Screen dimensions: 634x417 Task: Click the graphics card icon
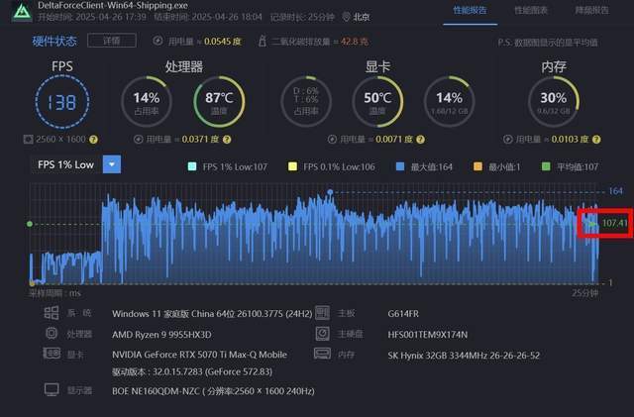(x=50, y=353)
